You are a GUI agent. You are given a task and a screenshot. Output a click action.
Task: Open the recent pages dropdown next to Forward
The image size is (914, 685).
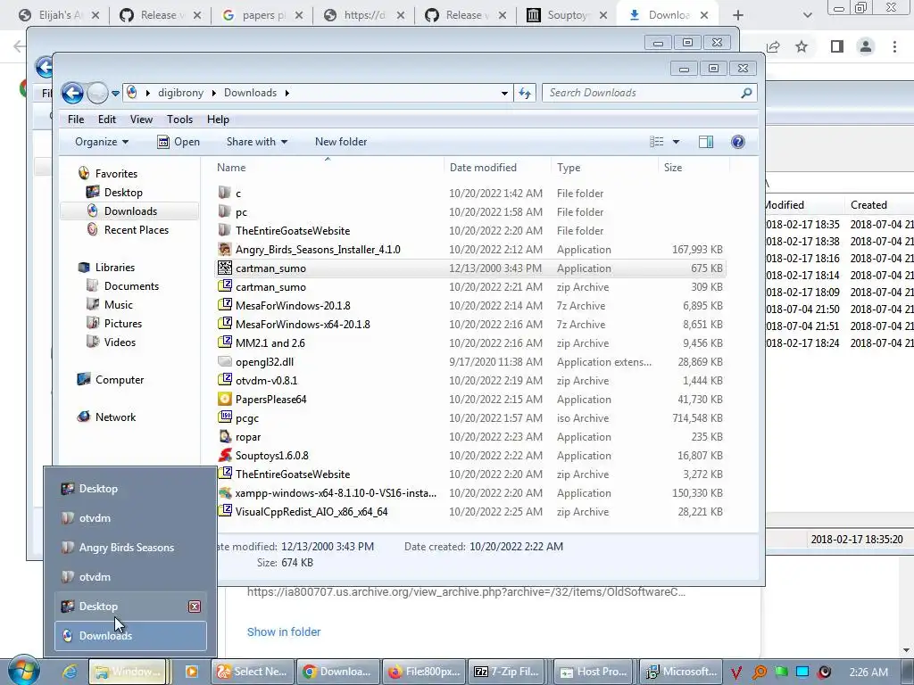coord(115,93)
